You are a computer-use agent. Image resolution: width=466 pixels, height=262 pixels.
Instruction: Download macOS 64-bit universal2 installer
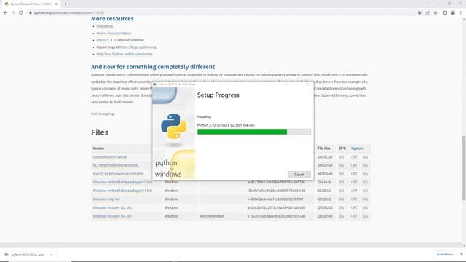pos(118,173)
